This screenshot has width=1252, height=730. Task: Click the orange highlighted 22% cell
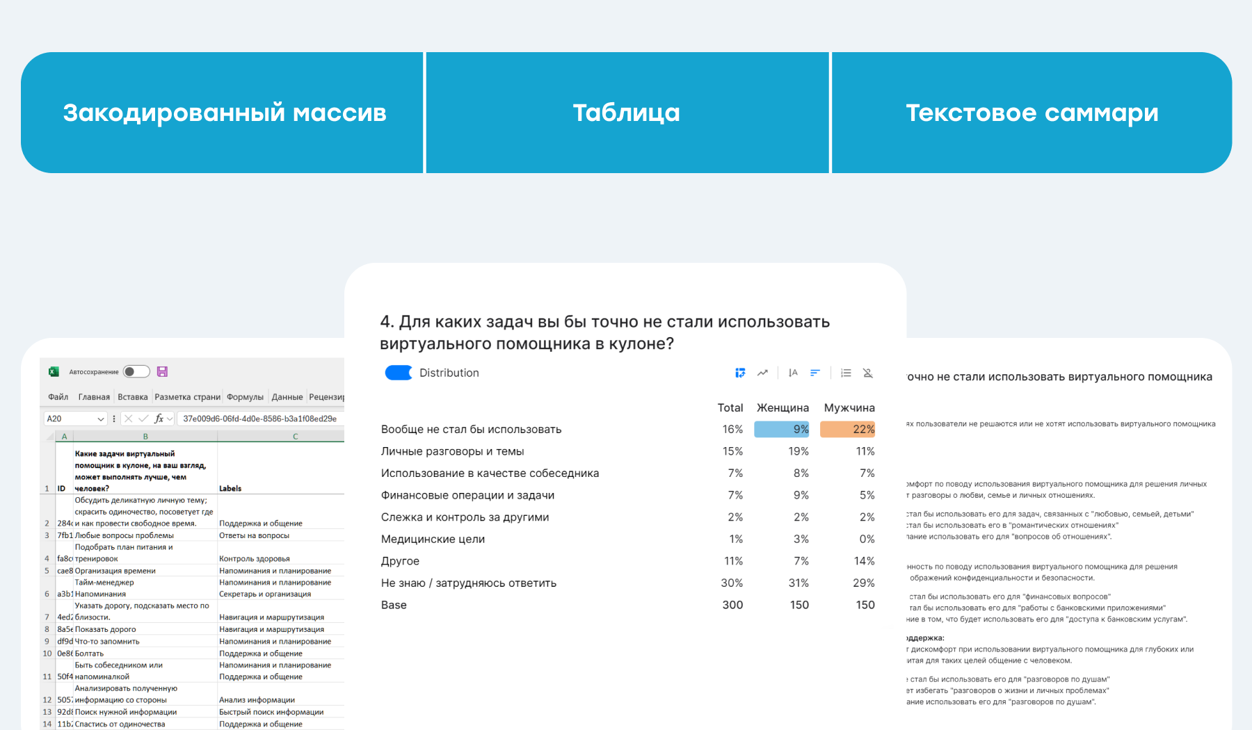(848, 430)
